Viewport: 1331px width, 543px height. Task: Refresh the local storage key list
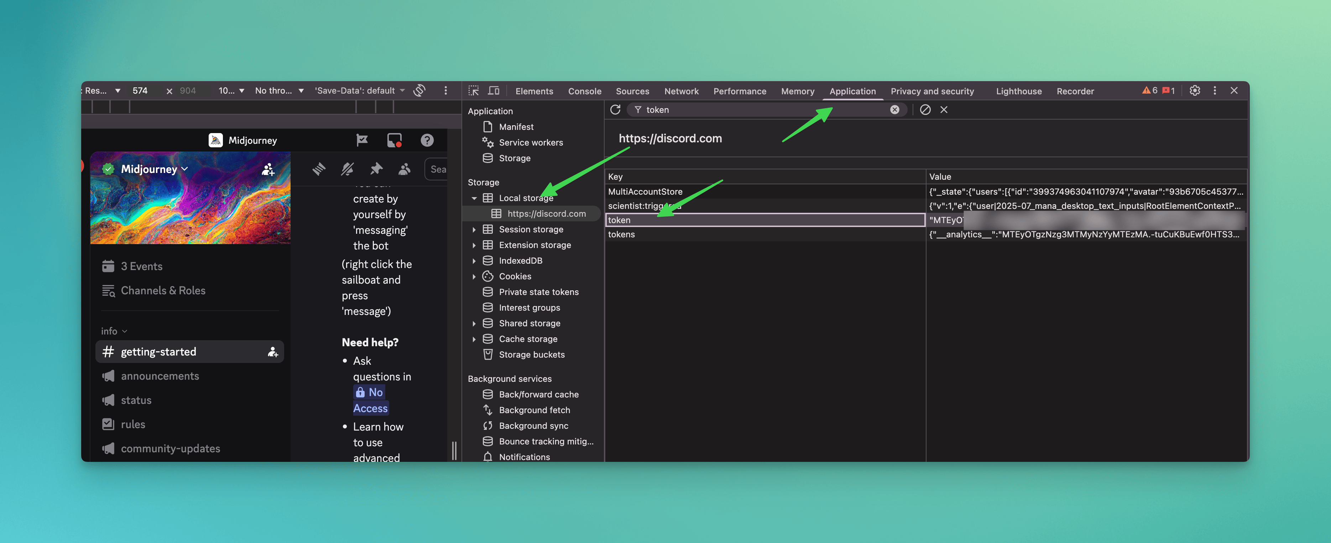pyautogui.click(x=615, y=110)
